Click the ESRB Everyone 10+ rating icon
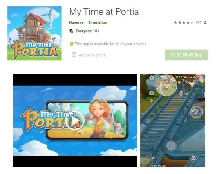Viewport: 217px width, 174px height. click(71, 31)
